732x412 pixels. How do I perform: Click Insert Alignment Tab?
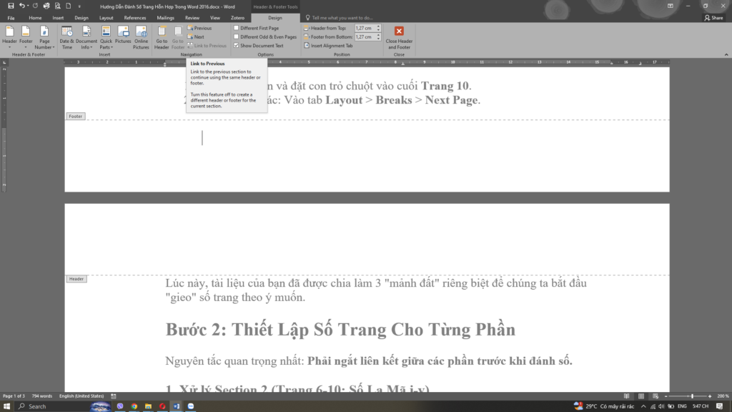[331, 45]
